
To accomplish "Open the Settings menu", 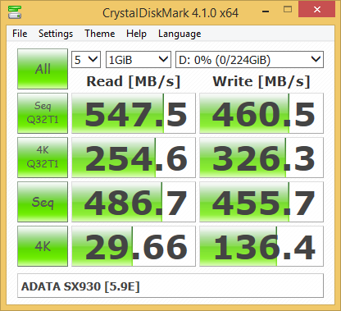I will (56, 34).
